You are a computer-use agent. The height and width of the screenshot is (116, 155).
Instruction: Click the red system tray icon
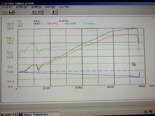(x=151, y=111)
